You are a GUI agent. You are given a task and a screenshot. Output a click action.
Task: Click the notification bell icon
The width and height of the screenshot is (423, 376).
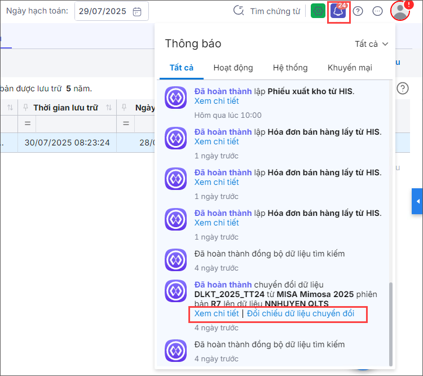[339, 11]
